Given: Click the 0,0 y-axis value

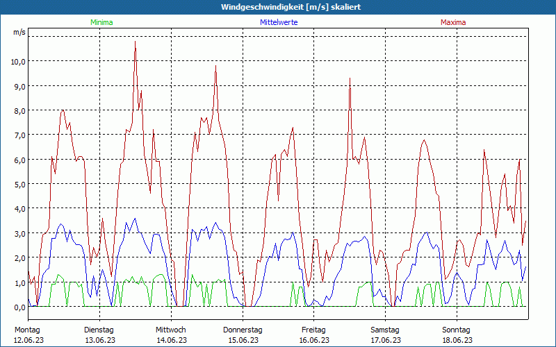Looking at the screenshot, I should [19, 307].
